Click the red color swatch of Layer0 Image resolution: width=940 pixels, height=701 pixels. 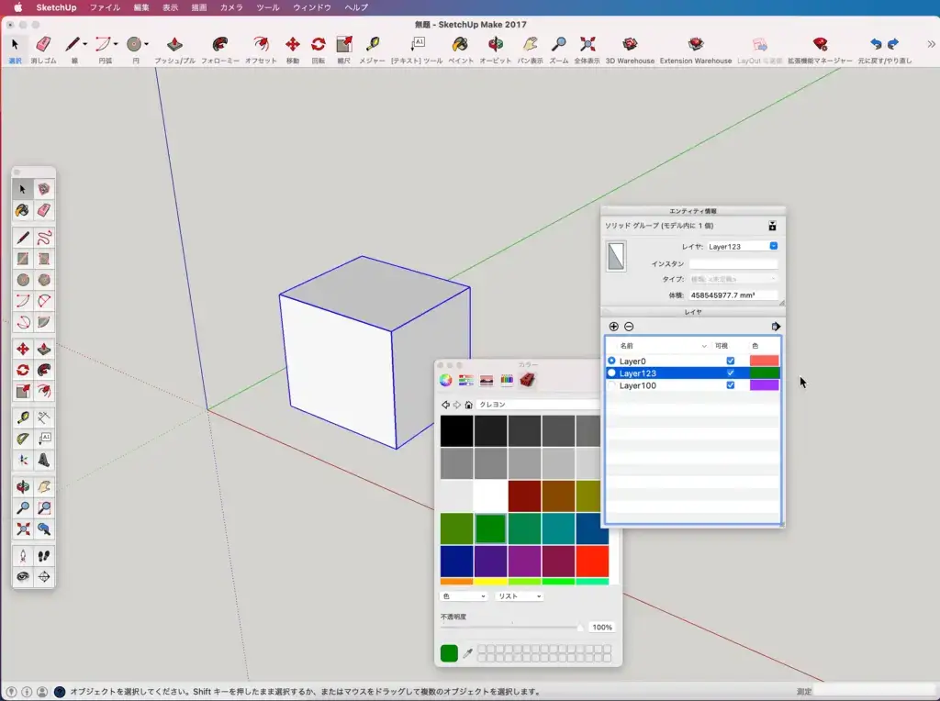(x=765, y=361)
